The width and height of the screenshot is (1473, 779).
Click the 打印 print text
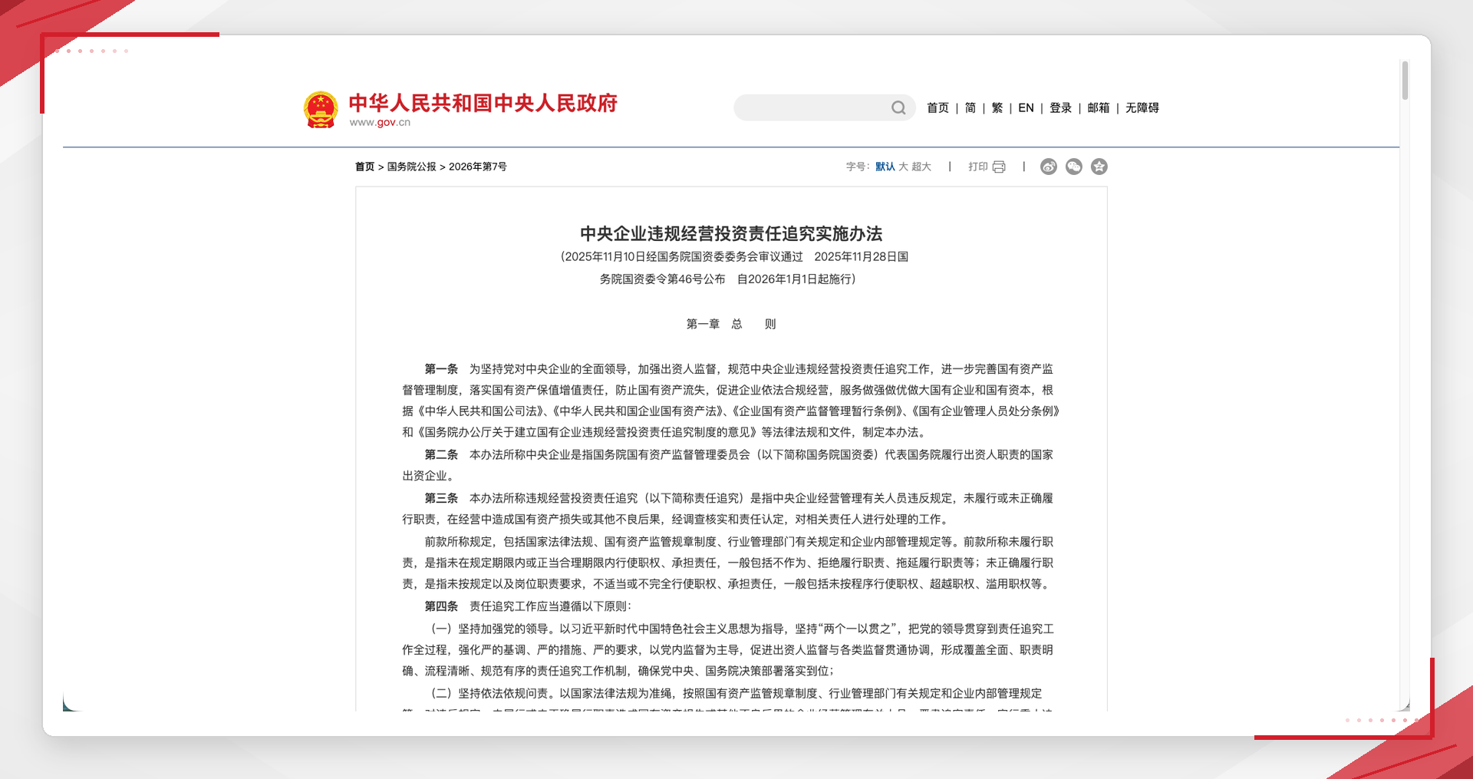pyautogui.click(x=978, y=167)
